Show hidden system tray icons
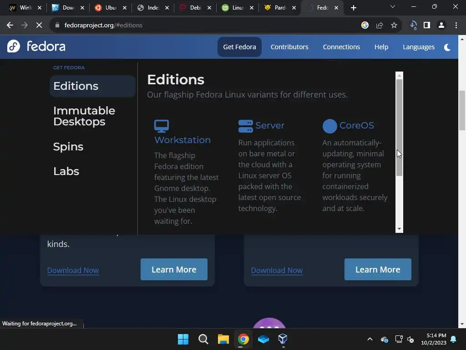Image resolution: width=466 pixels, height=350 pixels. [x=370, y=339]
